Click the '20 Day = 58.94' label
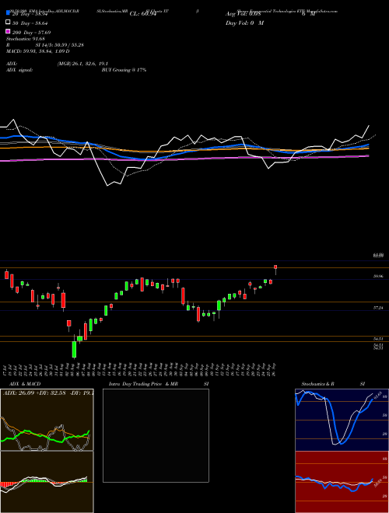 pyautogui.click(x=31, y=15)
